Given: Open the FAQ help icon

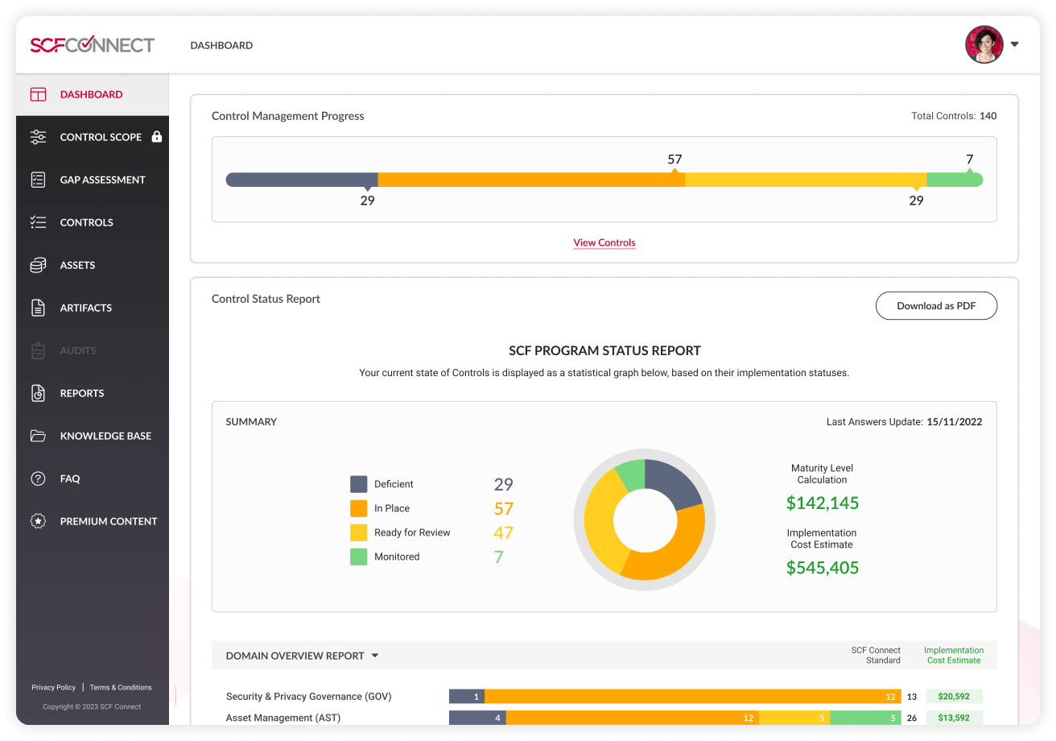Looking at the screenshot, I should [x=38, y=478].
